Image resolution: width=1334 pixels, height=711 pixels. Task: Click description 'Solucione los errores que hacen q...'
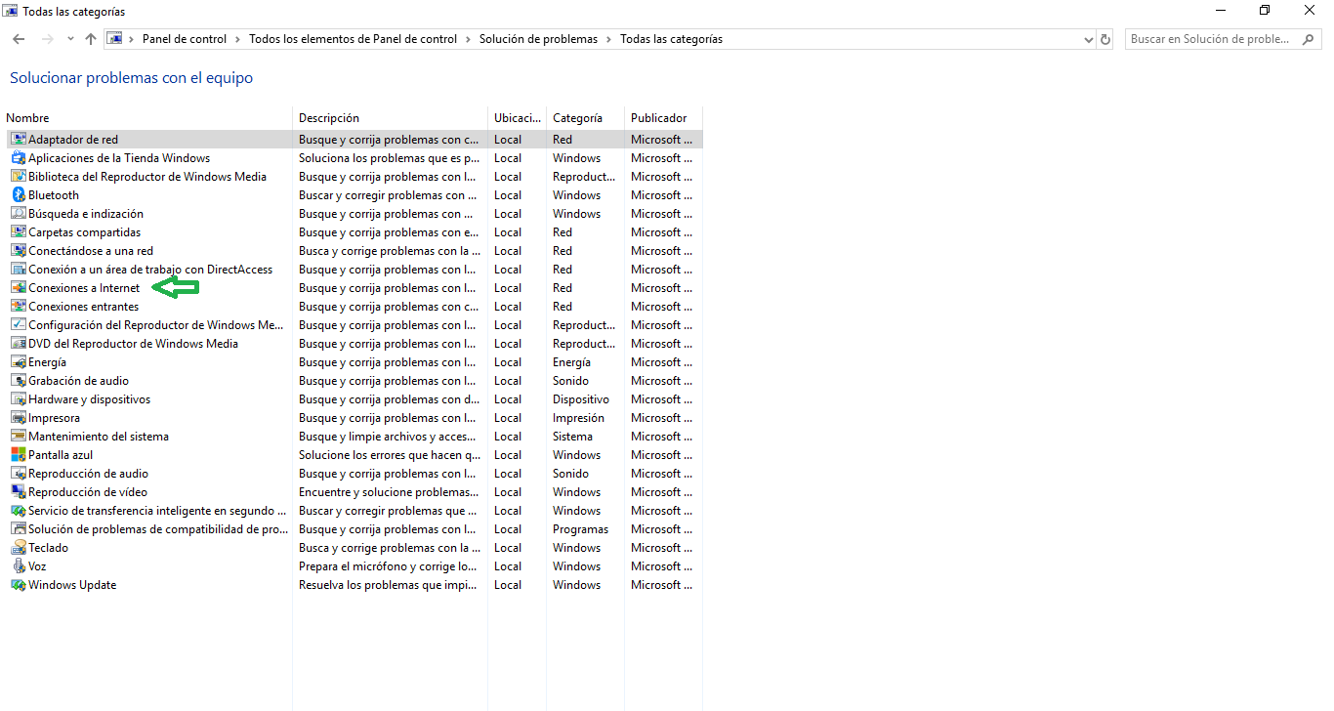pos(390,455)
